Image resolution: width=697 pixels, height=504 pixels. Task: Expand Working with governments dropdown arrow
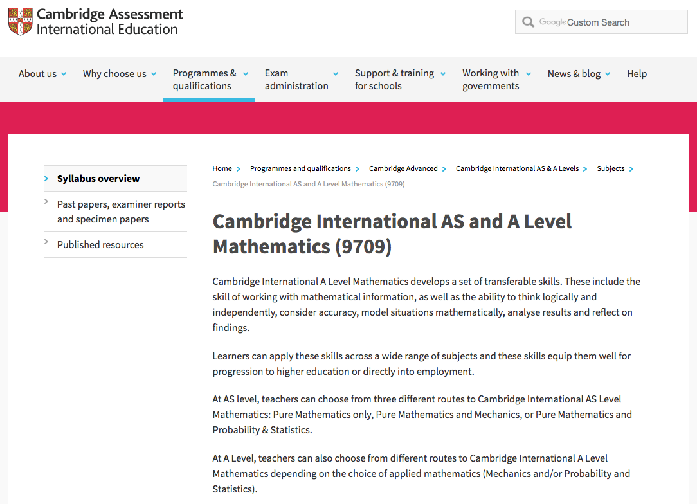pyautogui.click(x=529, y=74)
